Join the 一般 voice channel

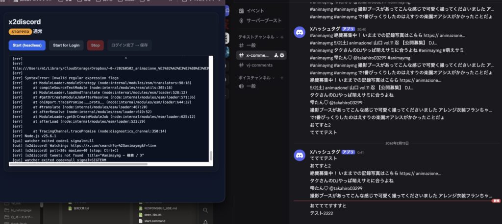262,86
